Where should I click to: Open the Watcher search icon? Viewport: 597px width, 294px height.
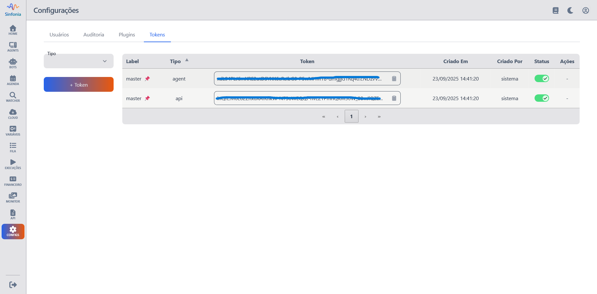[x=13, y=97]
